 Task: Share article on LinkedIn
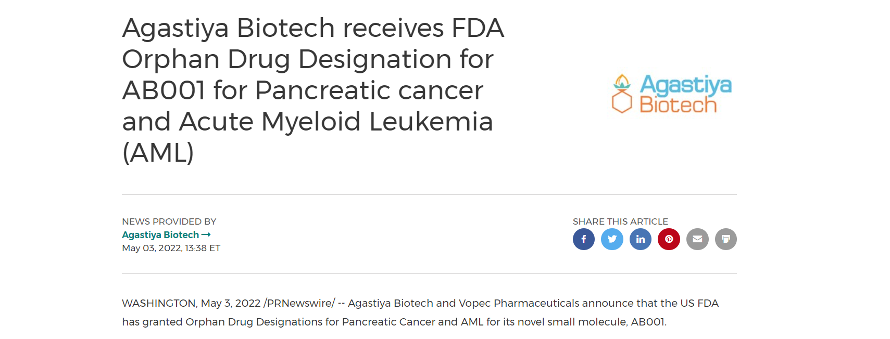click(x=641, y=239)
